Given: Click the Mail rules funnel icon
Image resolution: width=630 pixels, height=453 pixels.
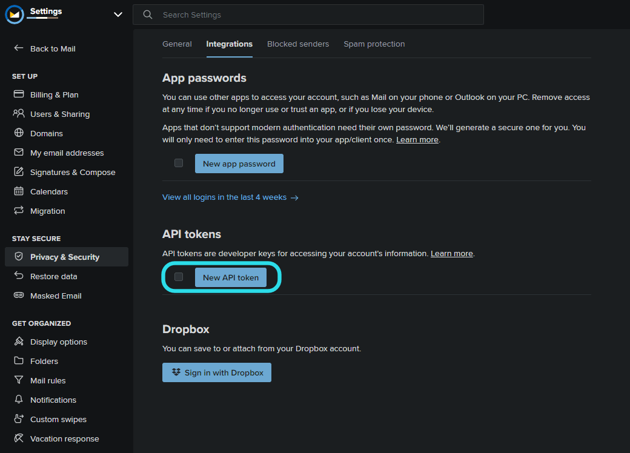Looking at the screenshot, I should pyautogui.click(x=19, y=380).
